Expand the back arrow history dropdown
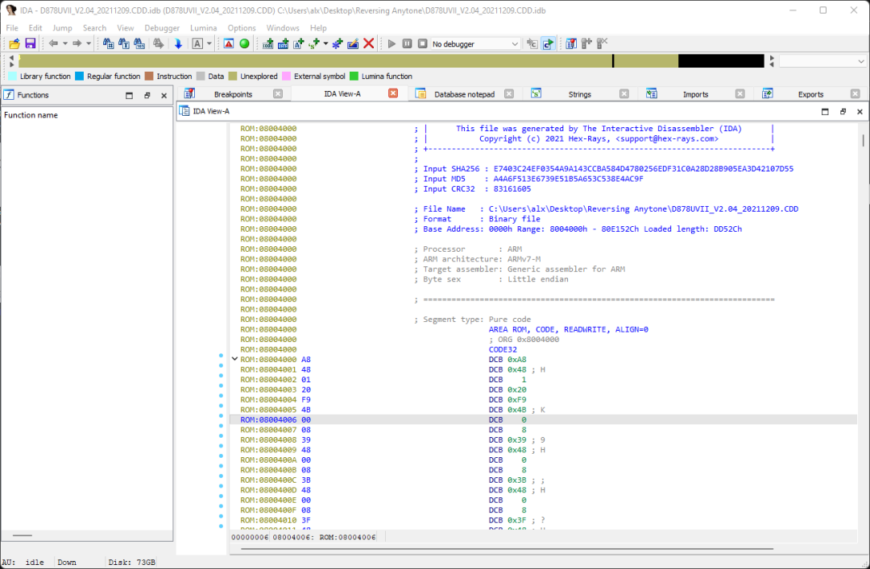Screen dimensions: 870x569 [x=64, y=43]
